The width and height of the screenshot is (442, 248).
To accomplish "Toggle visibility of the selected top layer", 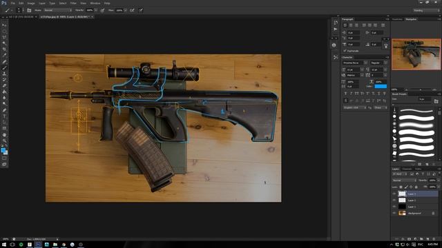I will click(x=394, y=194).
